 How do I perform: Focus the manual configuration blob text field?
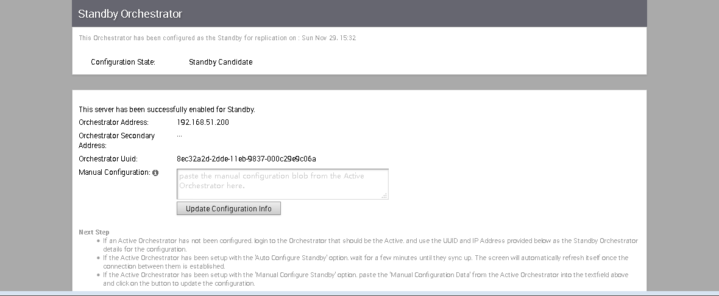[x=283, y=184]
